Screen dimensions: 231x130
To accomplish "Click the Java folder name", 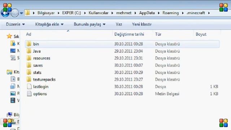I will (37, 51).
